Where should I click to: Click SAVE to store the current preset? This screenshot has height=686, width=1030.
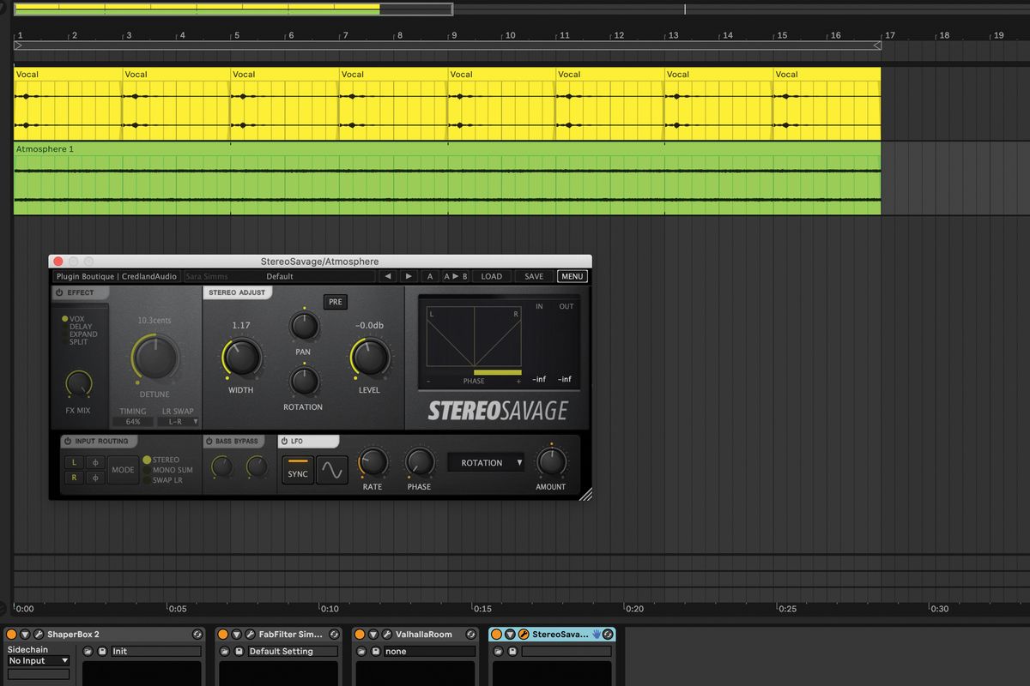coord(533,276)
